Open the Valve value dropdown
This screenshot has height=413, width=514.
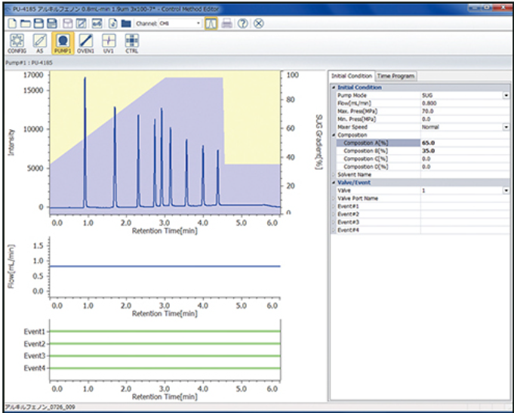[505, 191]
